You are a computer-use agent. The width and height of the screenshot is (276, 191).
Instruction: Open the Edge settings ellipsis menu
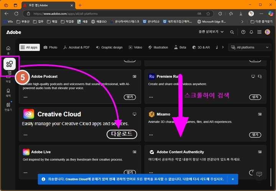[x=261, y=14]
